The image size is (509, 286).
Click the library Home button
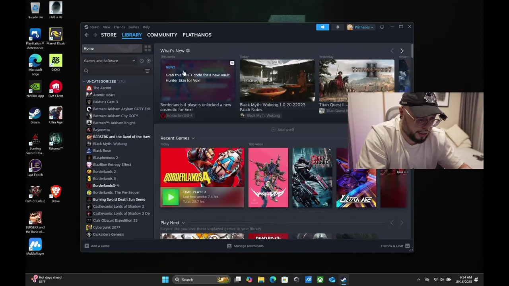(112, 48)
